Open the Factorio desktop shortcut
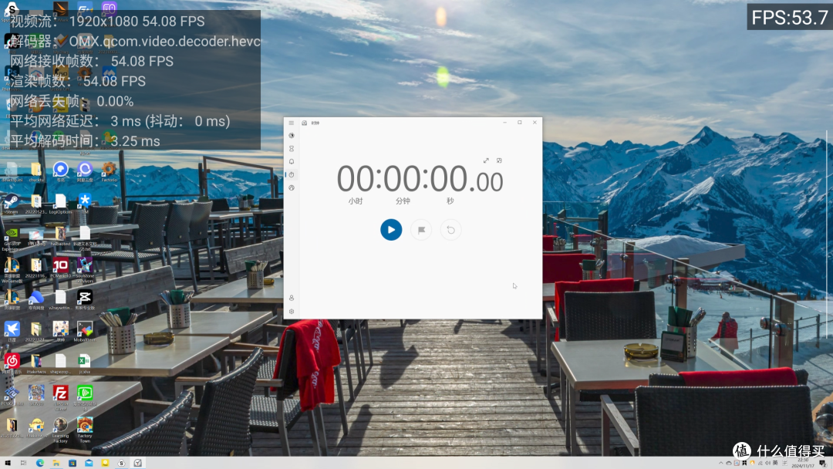This screenshot has height=469, width=833. (109, 172)
